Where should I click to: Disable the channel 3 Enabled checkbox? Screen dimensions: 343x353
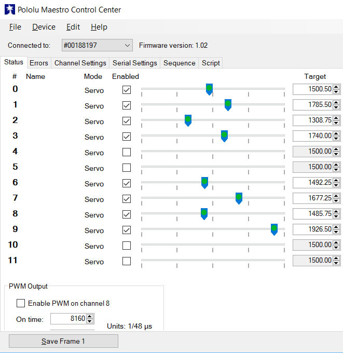click(127, 137)
